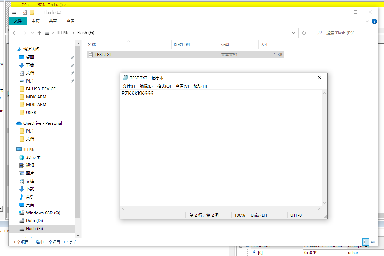Screen dimensions: 384x256
Task: Open the 文件 ribbon tab in Explorer
Action: click(17, 21)
